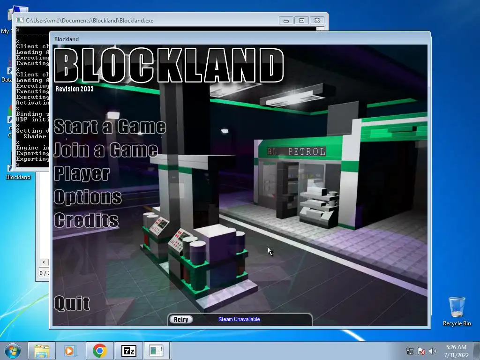
Task: Open volume speaker tray icon
Action: click(433, 351)
